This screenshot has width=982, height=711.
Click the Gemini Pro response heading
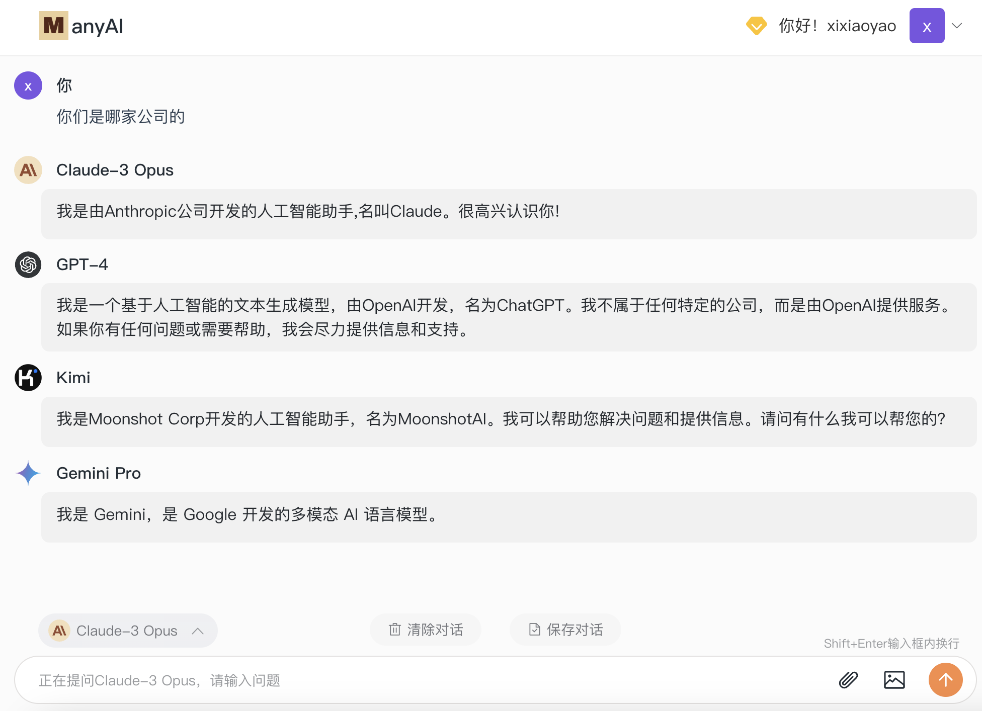[99, 473]
